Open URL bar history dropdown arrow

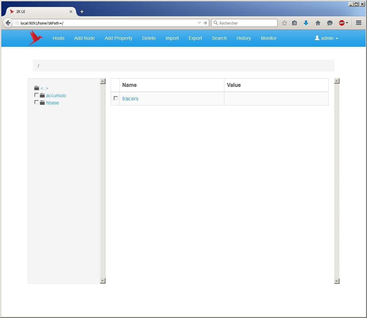coord(199,23)
